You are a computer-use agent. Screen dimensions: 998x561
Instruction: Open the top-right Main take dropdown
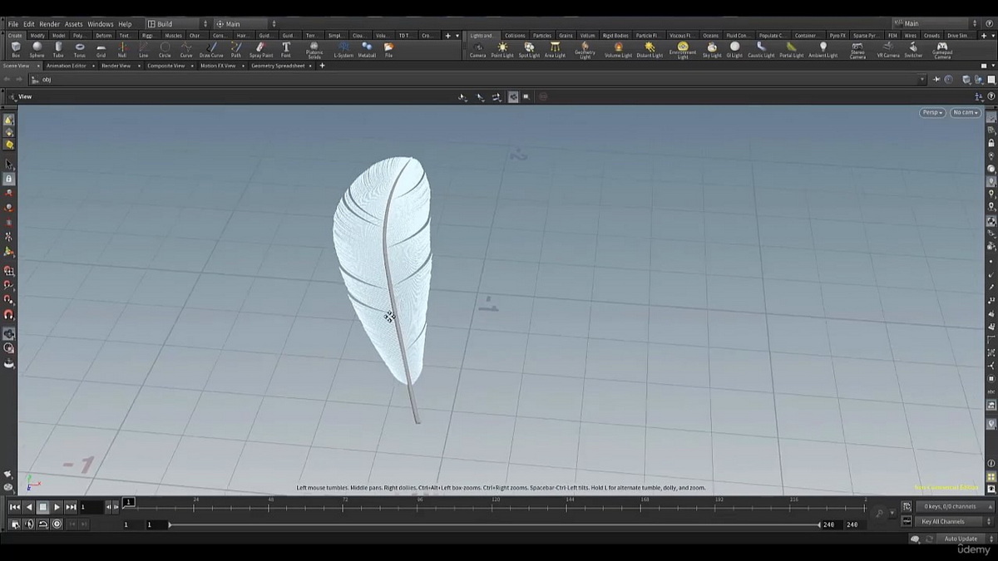point(935,24)
